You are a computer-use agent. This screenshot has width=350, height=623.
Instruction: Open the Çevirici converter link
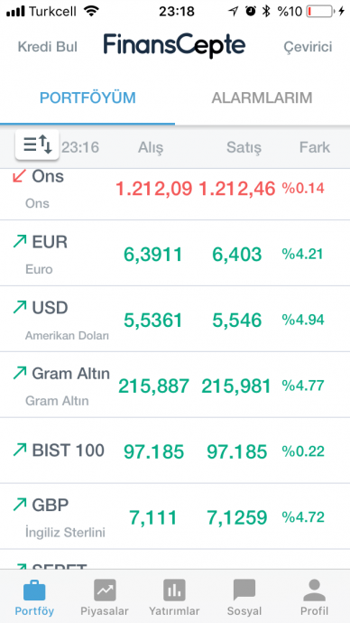pyautogui.click(x=308, y=47)
